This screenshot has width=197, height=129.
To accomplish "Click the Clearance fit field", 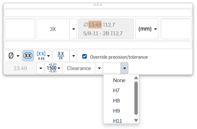I will [79, 68].
